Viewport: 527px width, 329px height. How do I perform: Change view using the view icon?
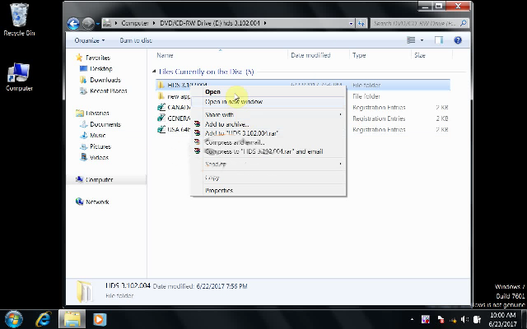point(411,40)
